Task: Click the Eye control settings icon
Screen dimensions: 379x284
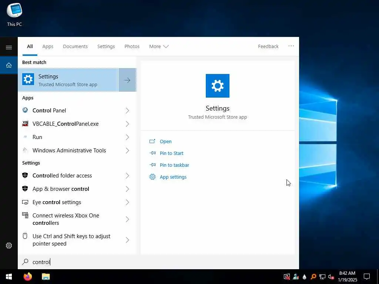Action: click(x=25, y=202)
